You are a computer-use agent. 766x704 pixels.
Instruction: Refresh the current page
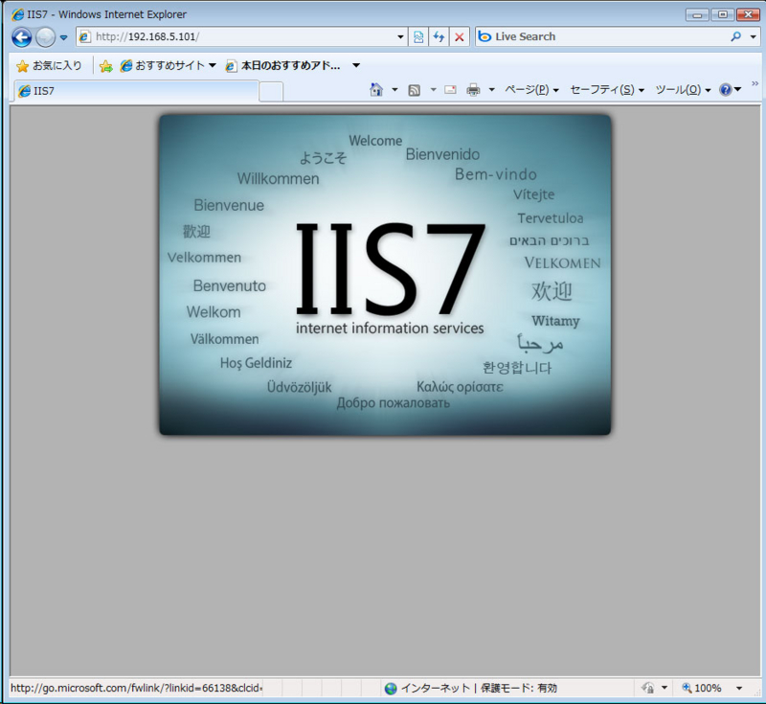[439, 35]
